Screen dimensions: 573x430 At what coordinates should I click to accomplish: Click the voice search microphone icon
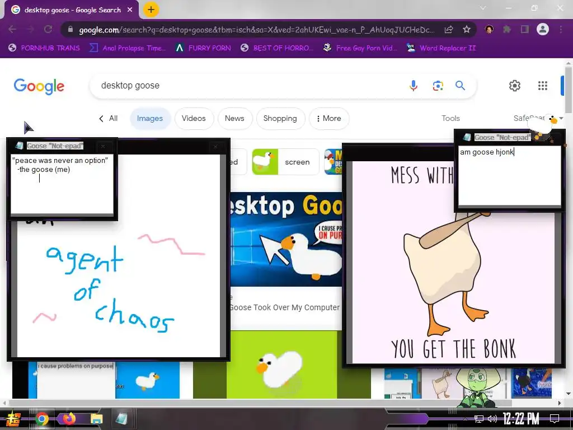(414, 86)
